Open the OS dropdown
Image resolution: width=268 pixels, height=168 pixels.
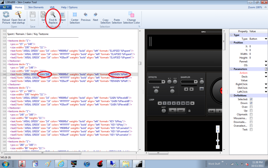(266, 65)
